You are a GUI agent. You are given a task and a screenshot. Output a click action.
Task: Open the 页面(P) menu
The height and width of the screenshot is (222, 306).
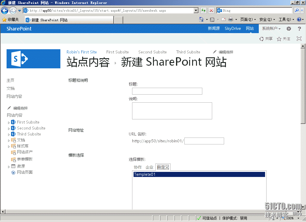(248, 19)
